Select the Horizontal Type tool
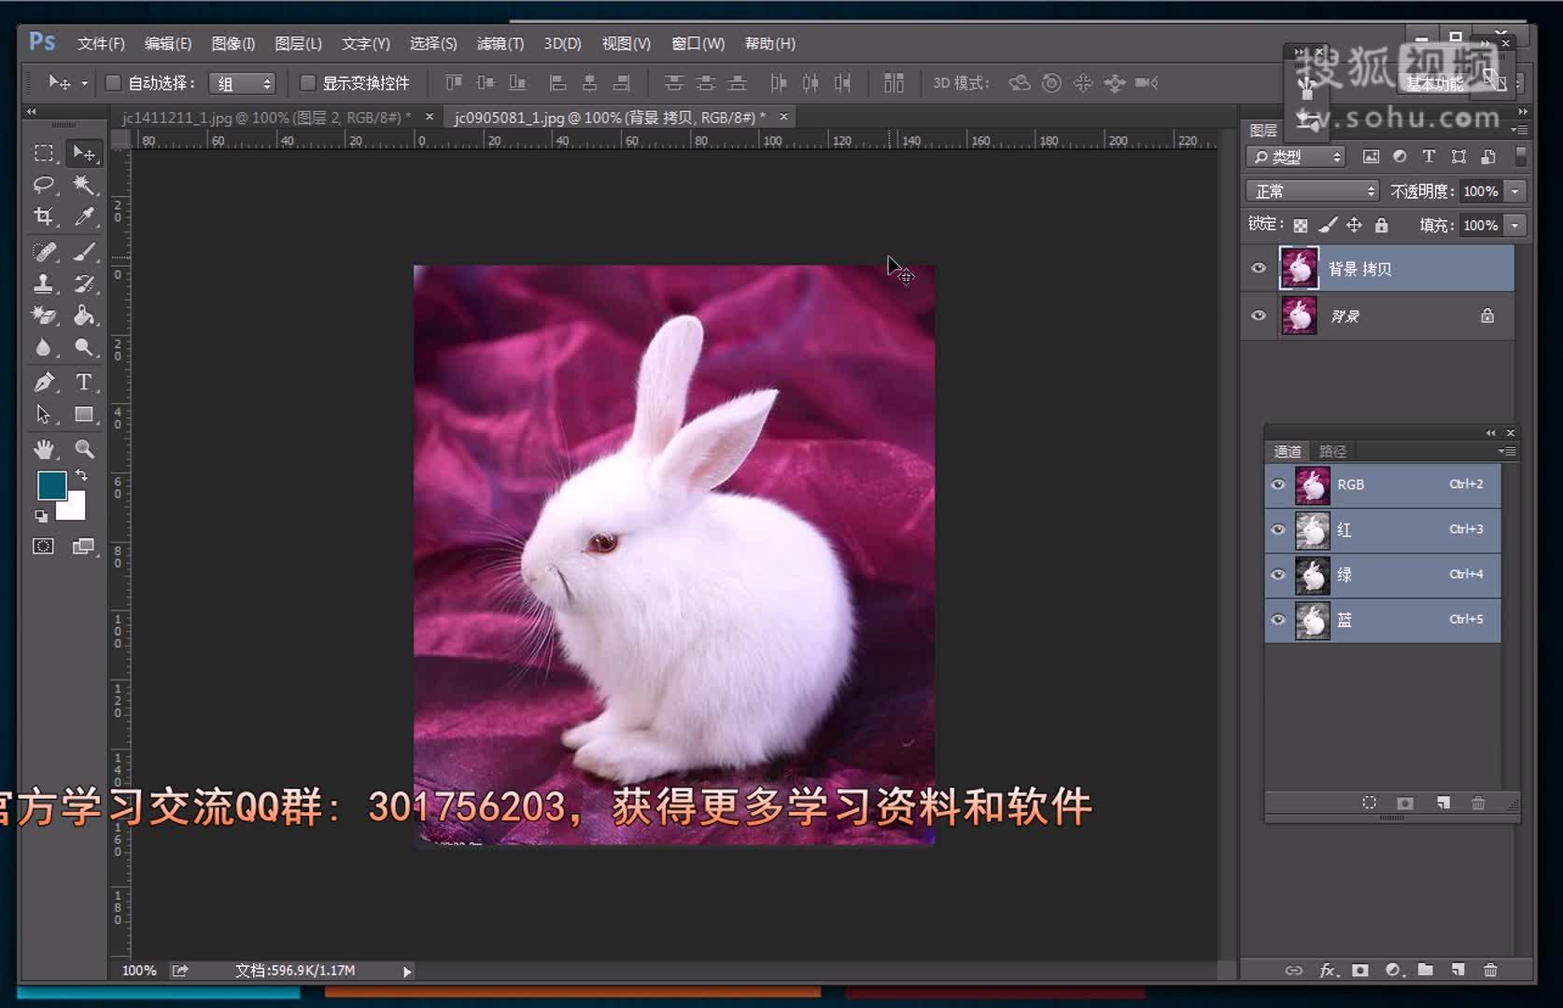Viewport: 1563px width, 1008px height. (x=85, y=382)
